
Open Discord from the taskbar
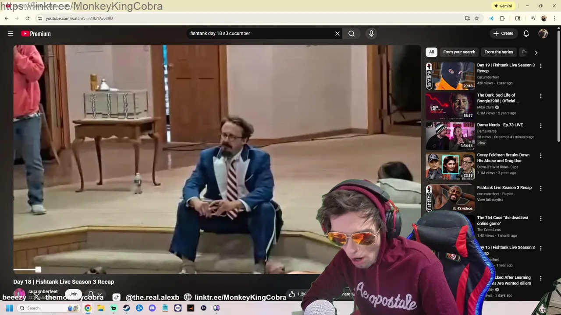coord(152,308)
